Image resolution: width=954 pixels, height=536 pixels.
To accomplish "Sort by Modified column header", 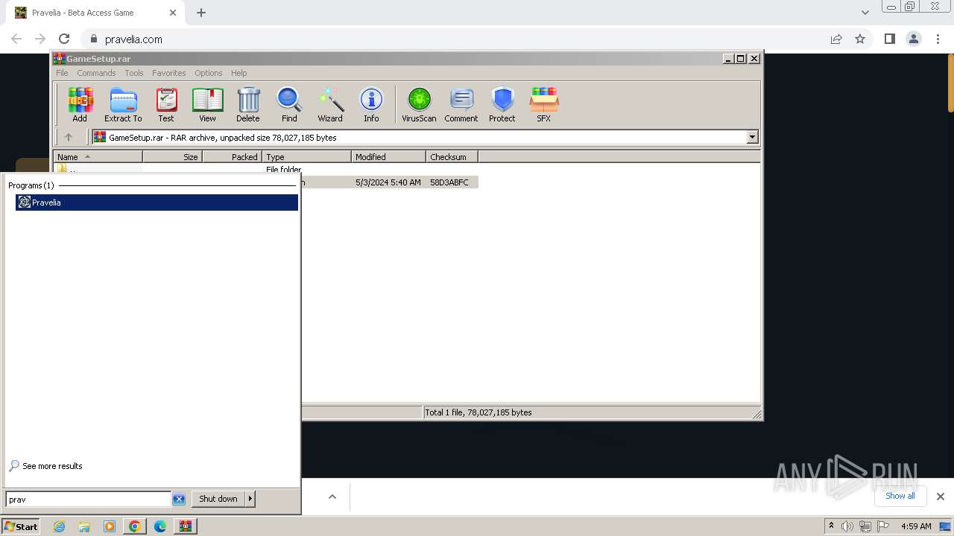I will (388, 157).
